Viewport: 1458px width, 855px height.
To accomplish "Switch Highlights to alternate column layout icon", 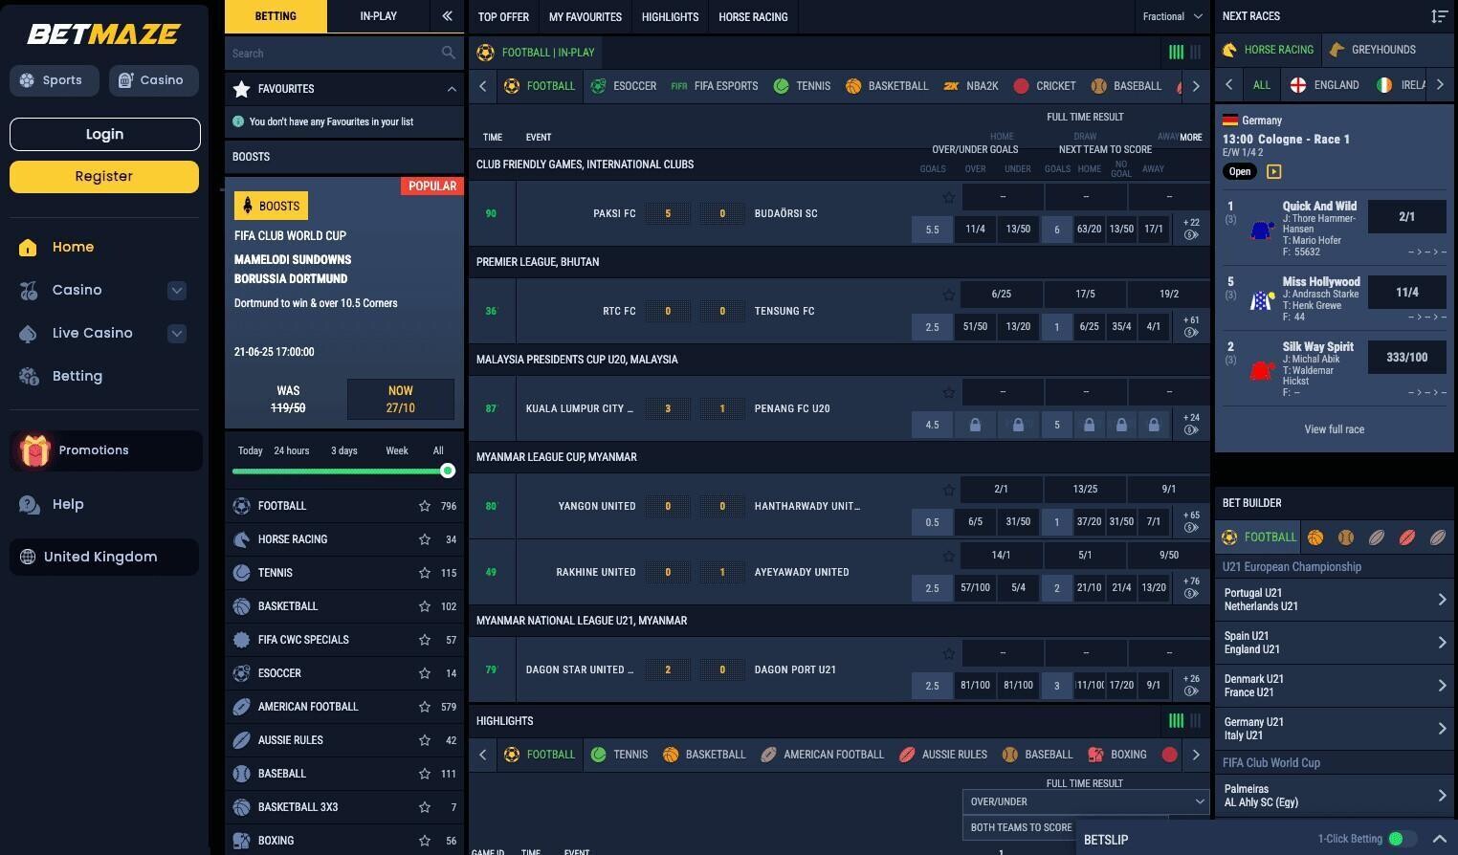I will 1196,721.
